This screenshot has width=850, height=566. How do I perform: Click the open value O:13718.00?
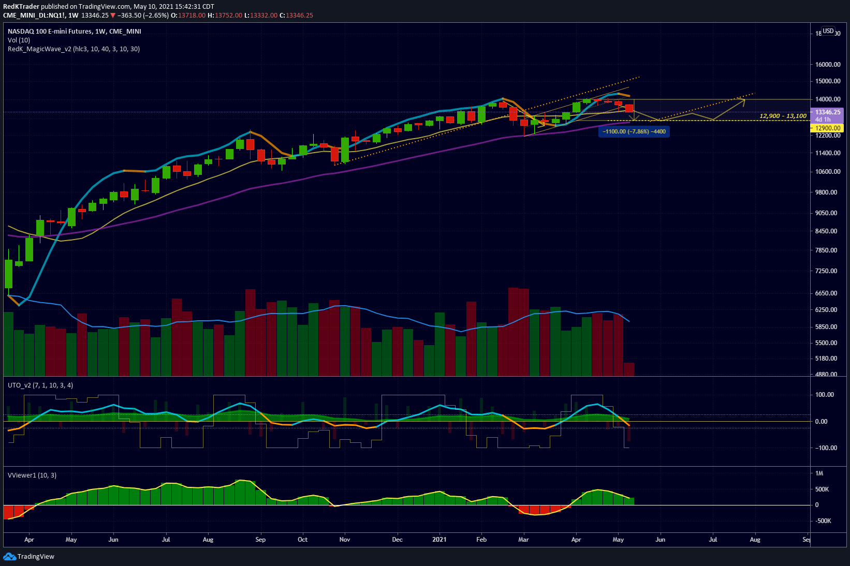[x=188, y=16]
